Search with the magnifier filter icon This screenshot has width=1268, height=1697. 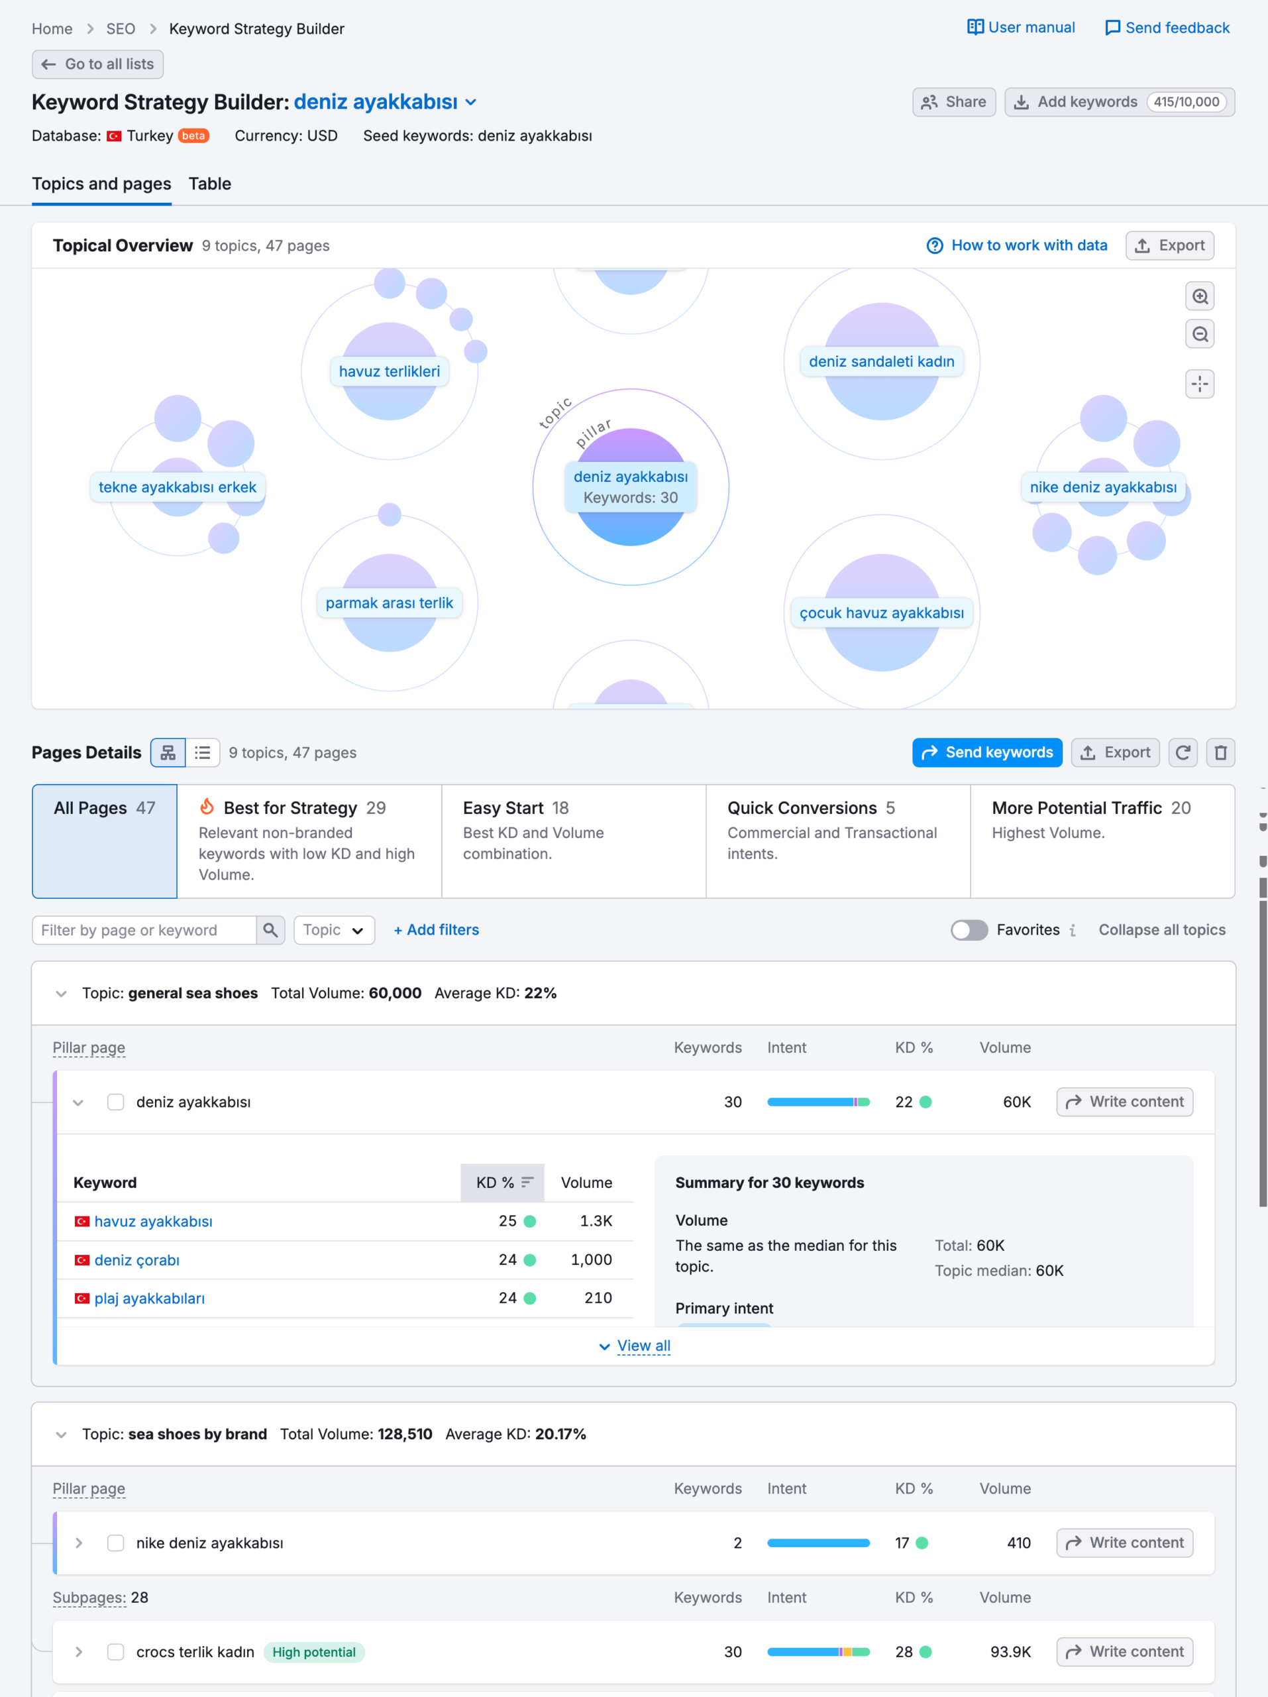pyautogui.click(x=270, y=930)
